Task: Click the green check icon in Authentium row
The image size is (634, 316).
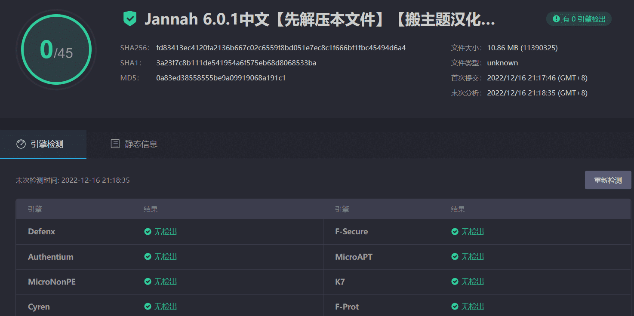Action: click(148, 257)
